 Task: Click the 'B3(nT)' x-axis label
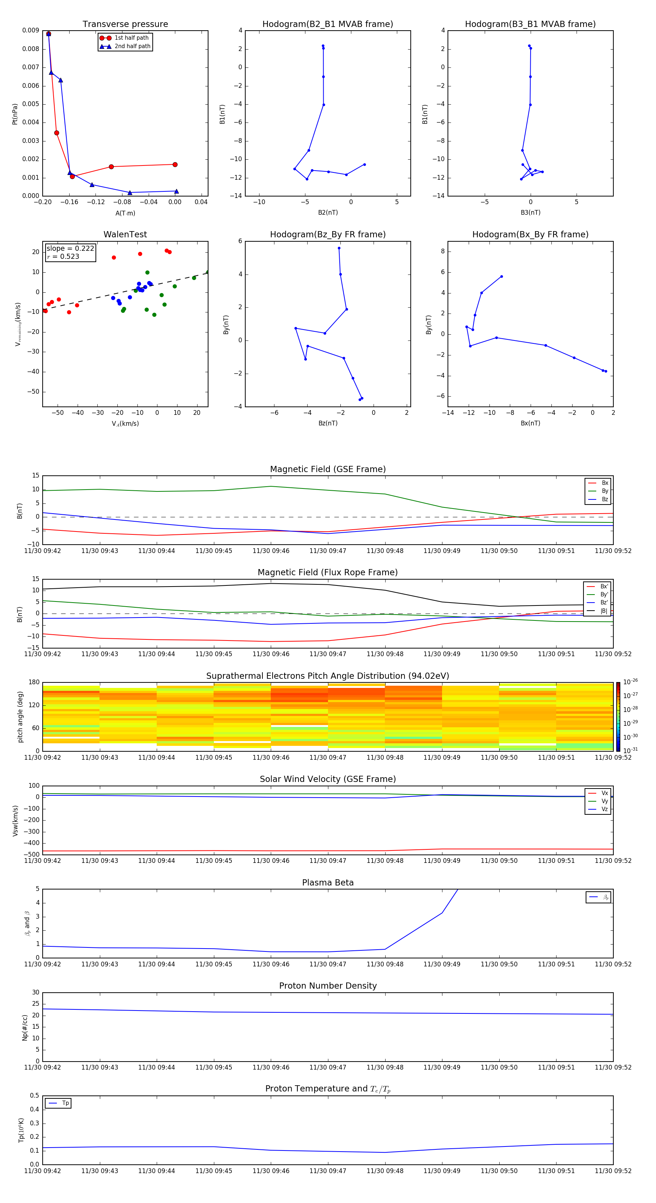[530, 213]
